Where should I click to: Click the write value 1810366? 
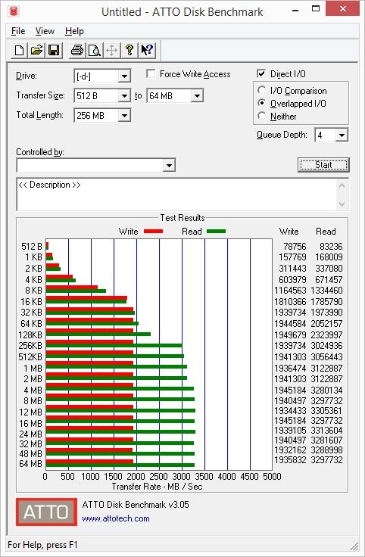[x=290, y=302]
